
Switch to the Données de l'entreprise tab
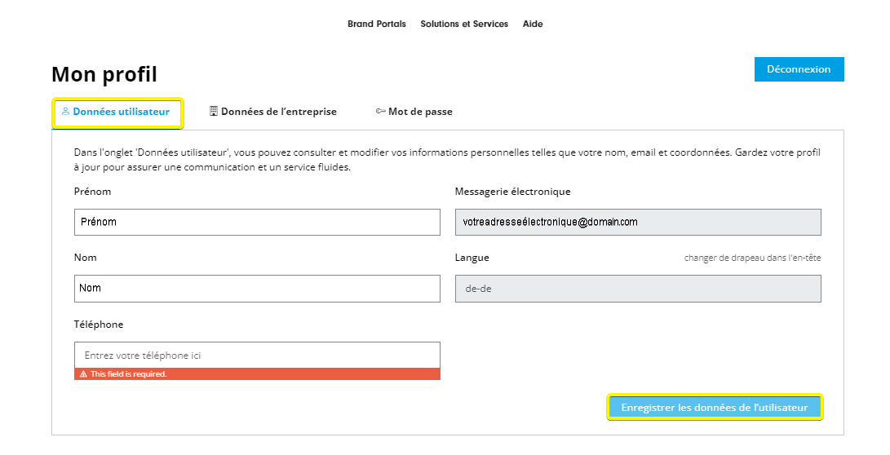pyautogui.click(x=273, y=112)
